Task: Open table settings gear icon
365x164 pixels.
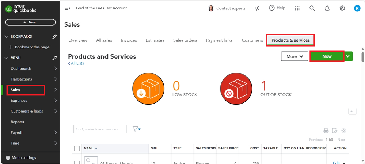Action: [x=343, y=130]
